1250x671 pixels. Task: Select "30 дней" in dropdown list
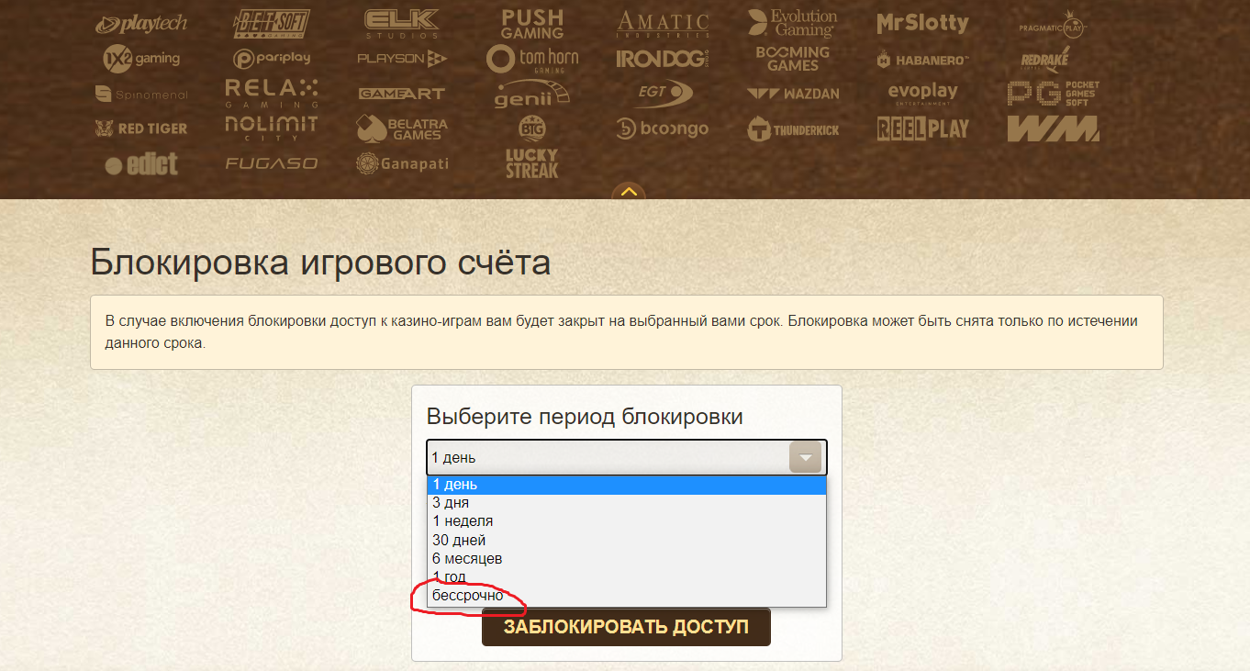coord(626,541)
